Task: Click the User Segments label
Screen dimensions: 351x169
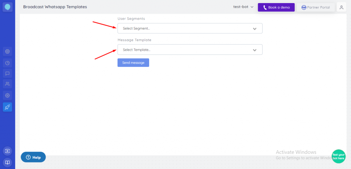Action: click(x=131, y=19)
